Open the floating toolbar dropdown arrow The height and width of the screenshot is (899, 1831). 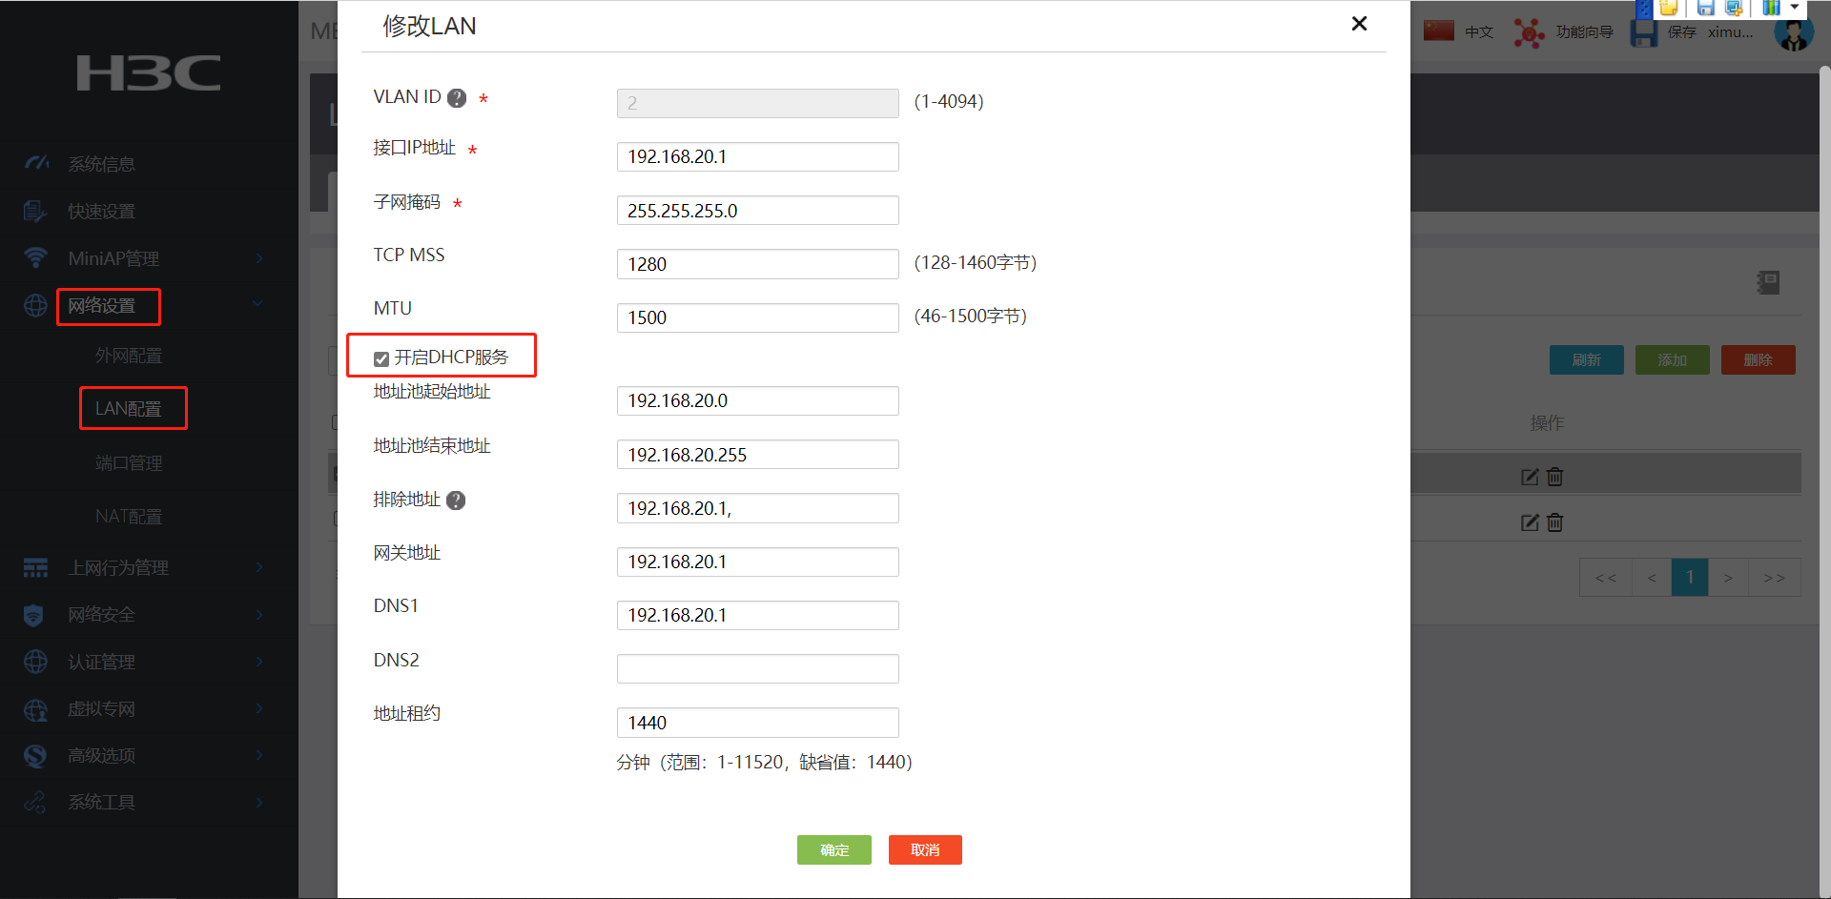1795,7
